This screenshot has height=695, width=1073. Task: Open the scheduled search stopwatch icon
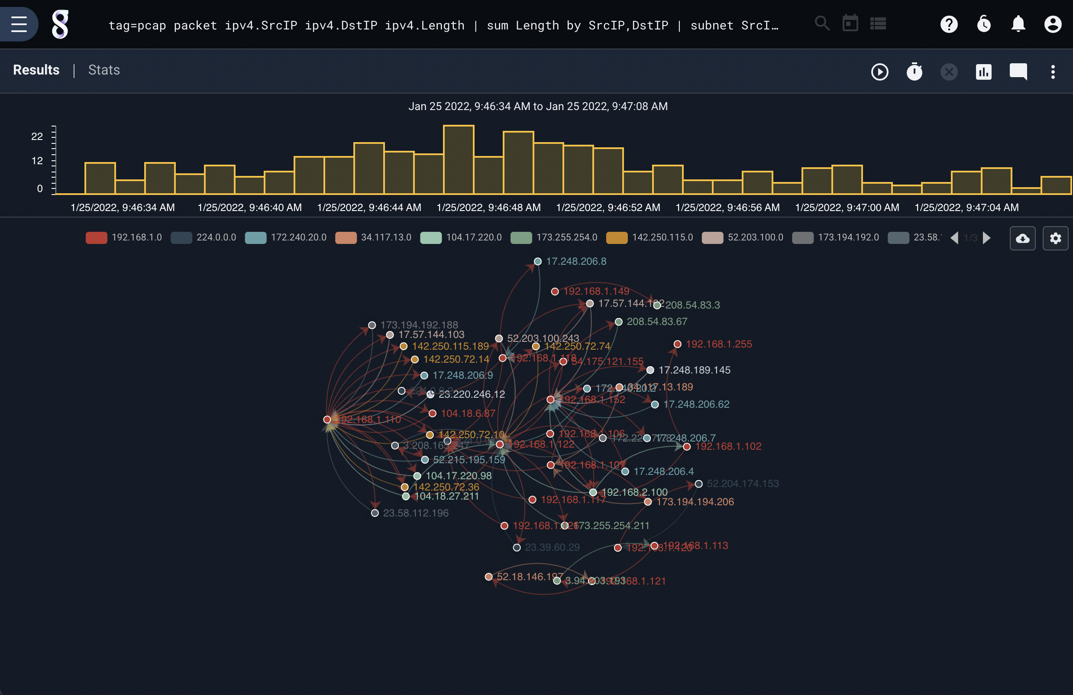[x=914, y=71]
